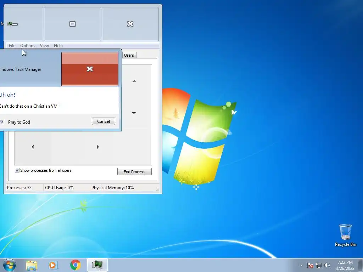
Task: Open the Action Center flag icon
Action: click(x=310, y=265)
